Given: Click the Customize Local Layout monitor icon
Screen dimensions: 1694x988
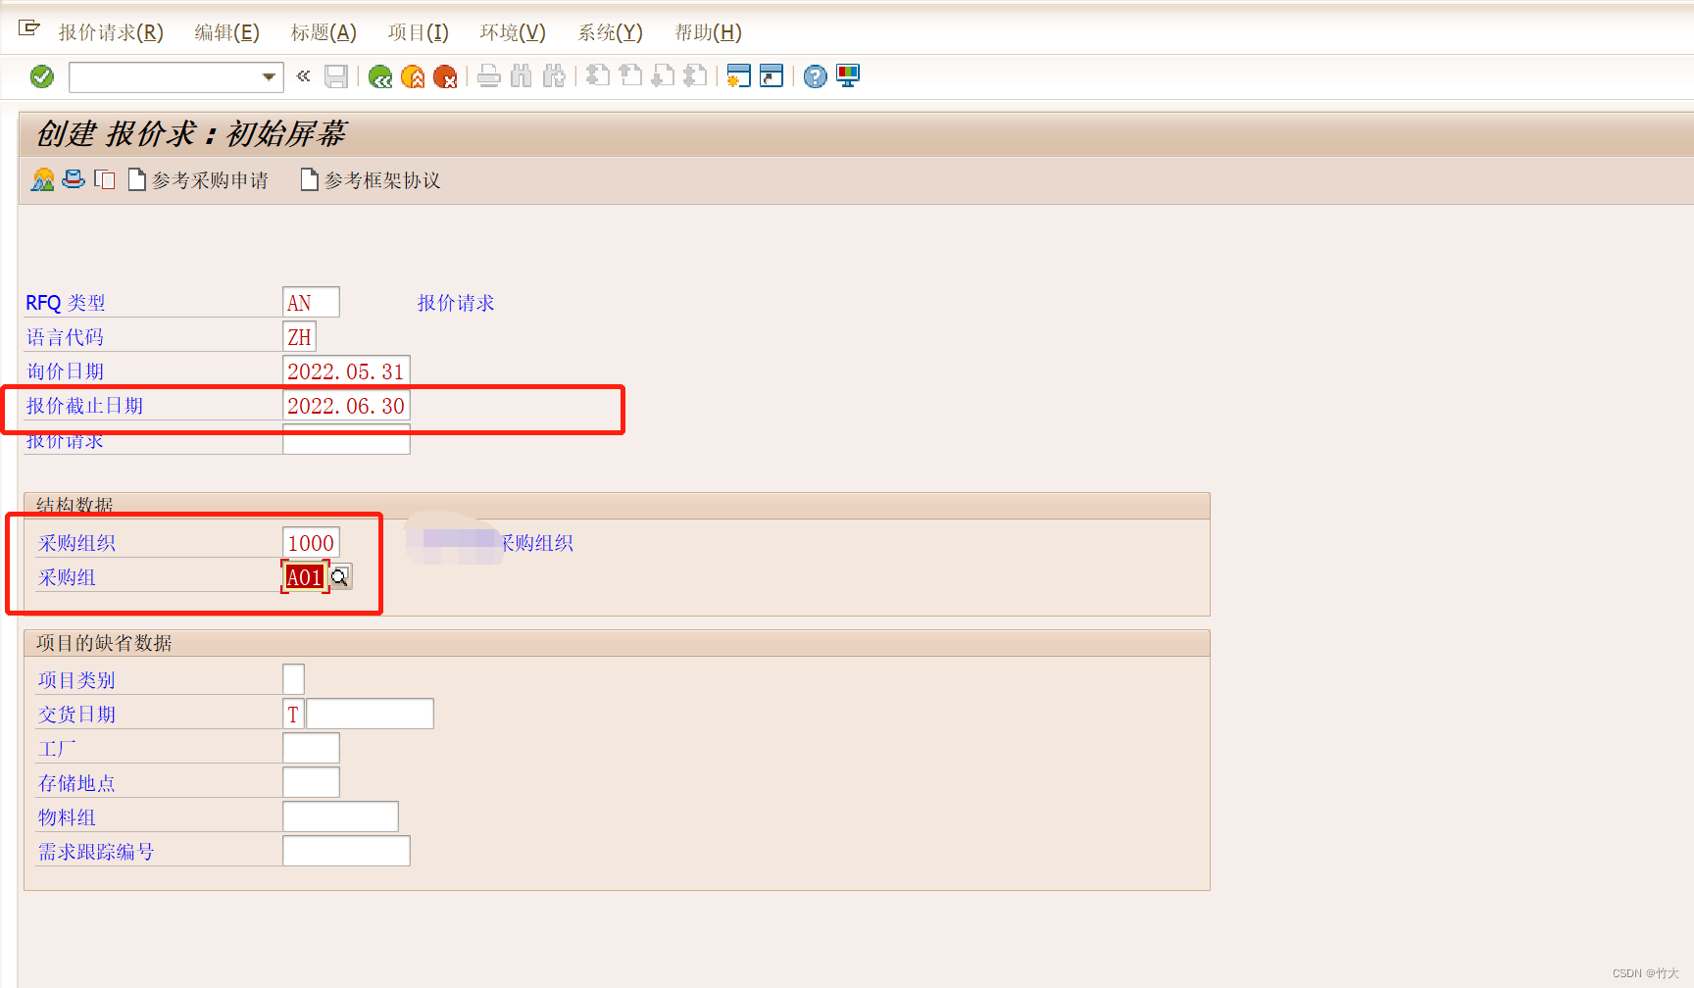Looking at the screenshot, I should pos(848,76).
